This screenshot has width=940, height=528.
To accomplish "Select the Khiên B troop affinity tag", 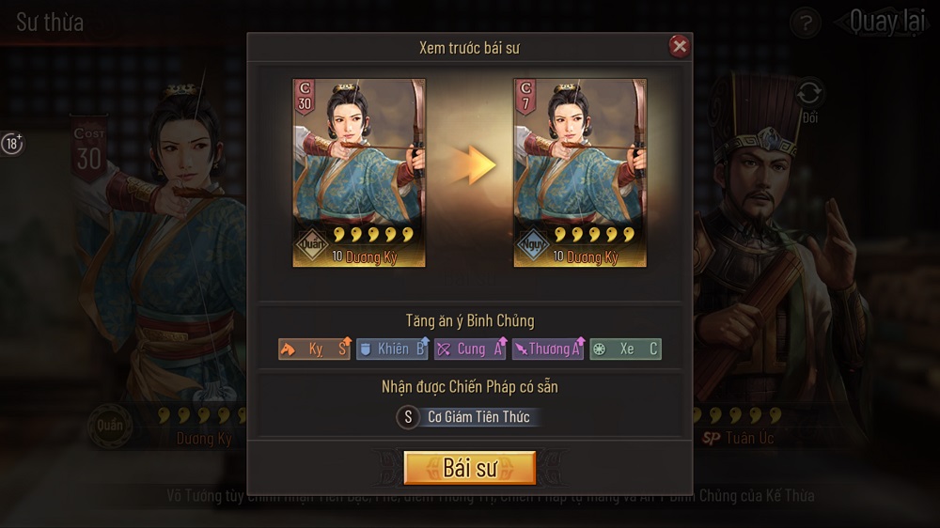I will [x=392, y=349].
